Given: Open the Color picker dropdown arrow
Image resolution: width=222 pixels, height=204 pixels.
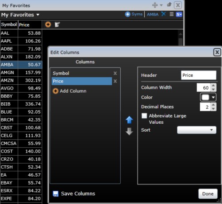Looking at the screenshot, I should click(213, 98).
